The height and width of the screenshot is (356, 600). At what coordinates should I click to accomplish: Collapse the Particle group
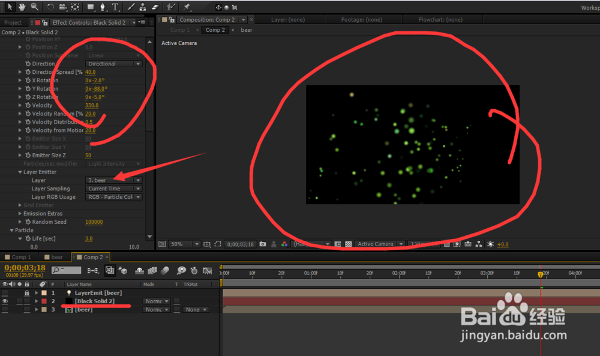point(11,230)
